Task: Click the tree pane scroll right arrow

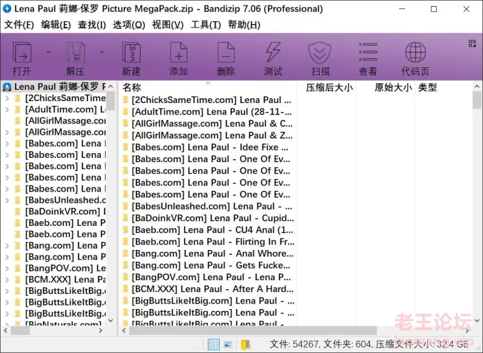Action: tap(100, 331)
